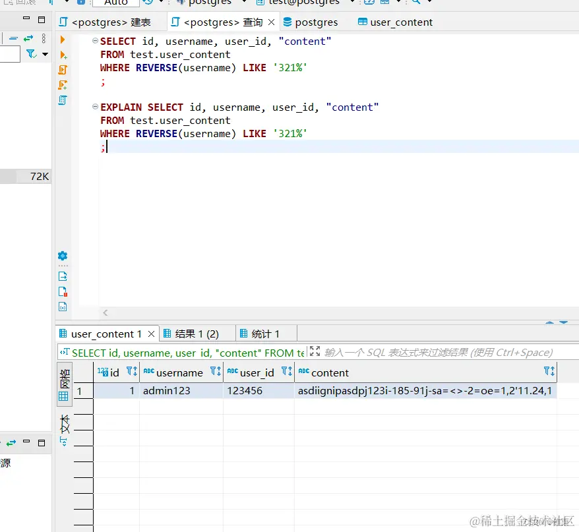579x532 pixels.
Task: Click the green sync arrows in the bottom-left panel
Action: point(11,442)
